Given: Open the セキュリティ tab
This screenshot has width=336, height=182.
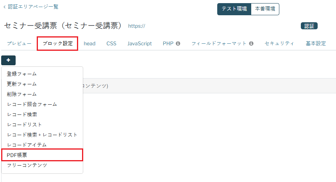Looking at the screenshot, I should tap(279, 44).
